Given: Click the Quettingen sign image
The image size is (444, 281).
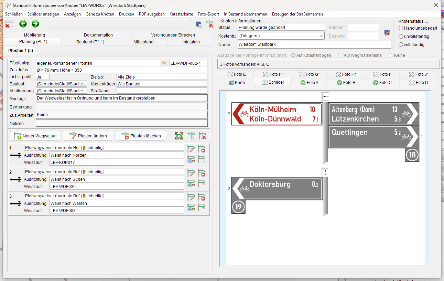Looking at the screenshot, I should click(x=374, y=136).
